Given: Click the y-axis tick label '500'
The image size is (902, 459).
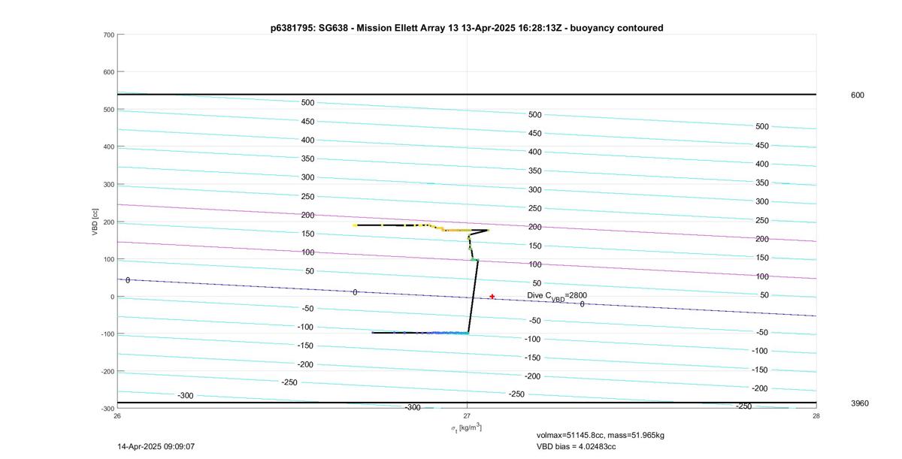Looking at the screenshot, I should click(108, 110).
